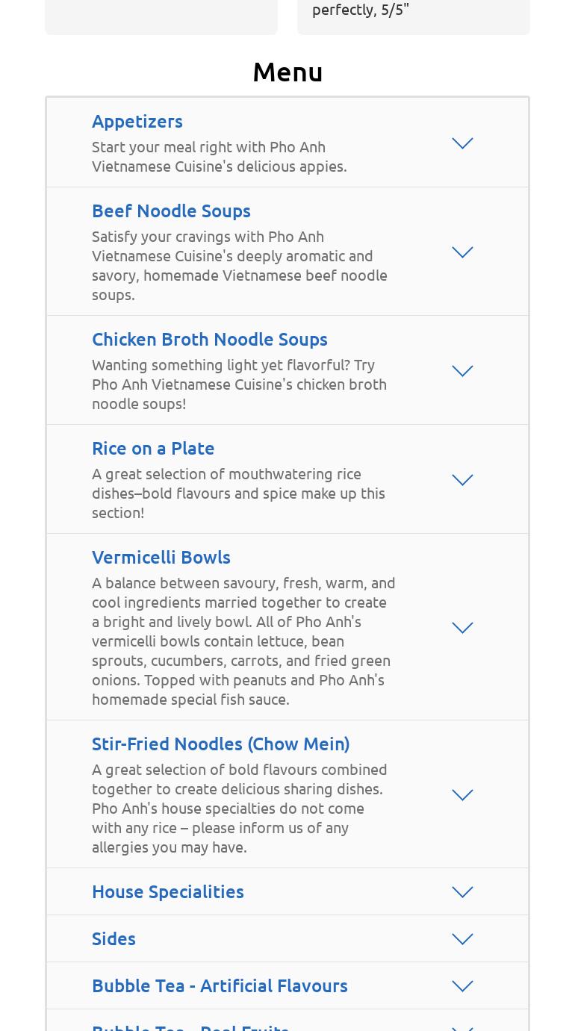Click the Vermicelli Bowls description text

pos(243,641)
